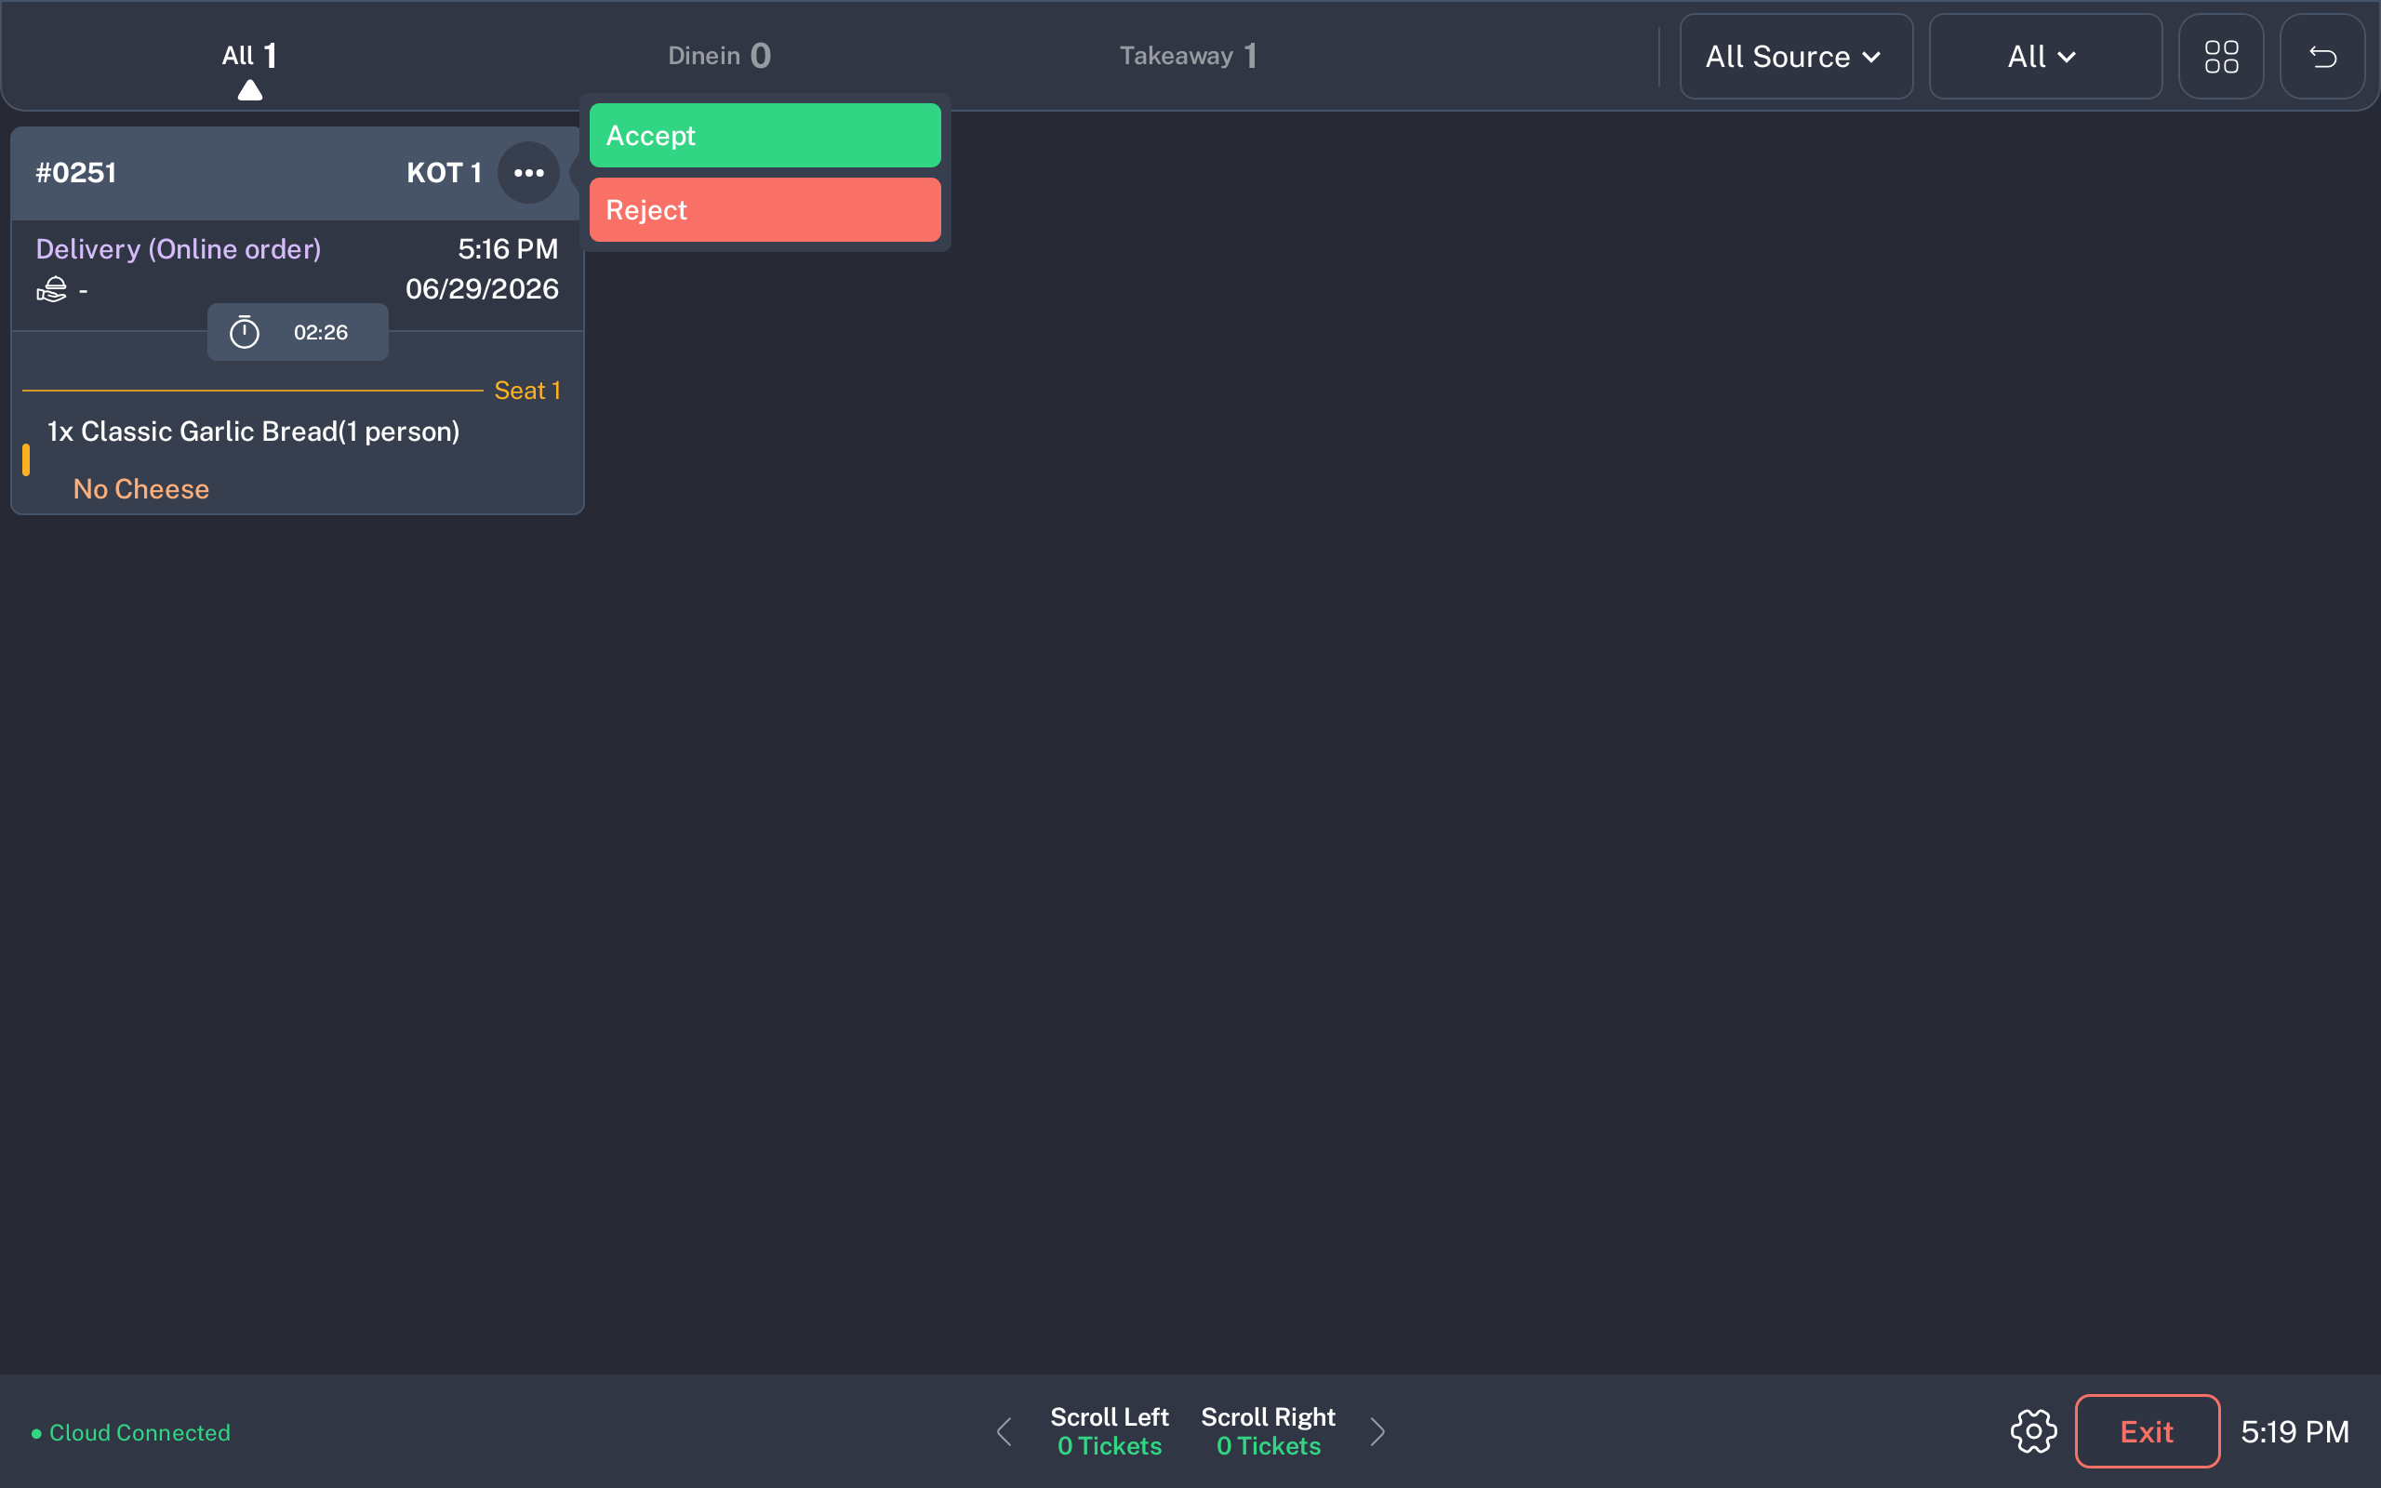Switch to the Dinein tab
The width and height of the screenshot is (2381, 1488).
click(719, 56)
